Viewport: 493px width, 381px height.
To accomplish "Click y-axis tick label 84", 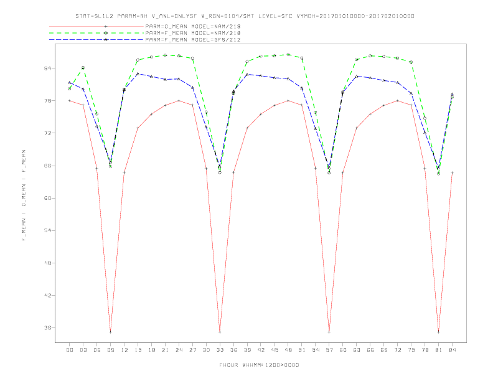I will tap(48, 68).
